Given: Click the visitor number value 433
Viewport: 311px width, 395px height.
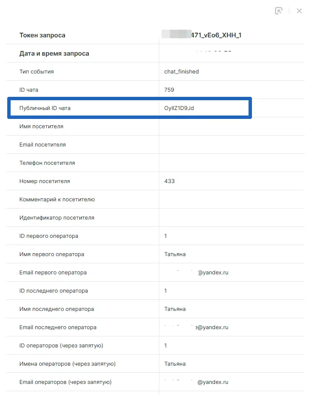Looking at the screenshot, I should [170, 181].
